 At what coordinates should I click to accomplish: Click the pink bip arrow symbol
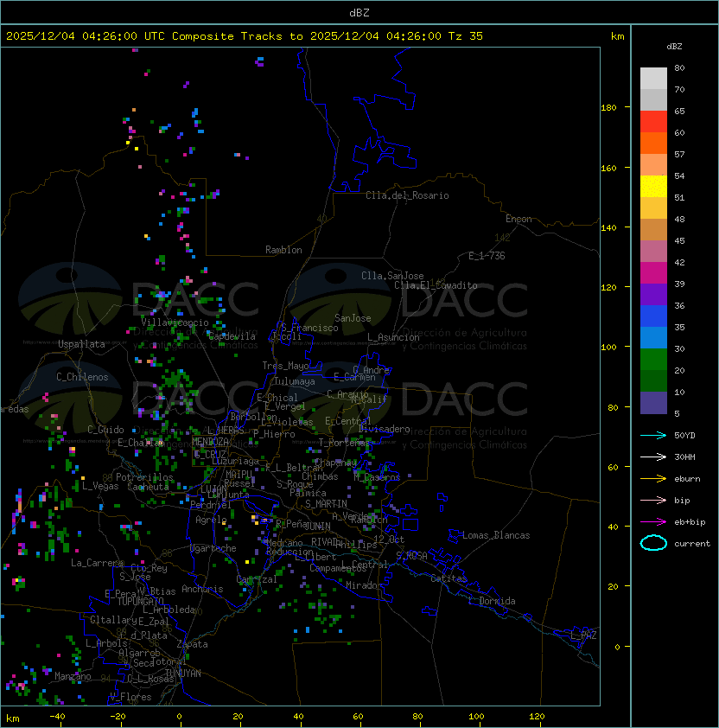coord(653,500)
